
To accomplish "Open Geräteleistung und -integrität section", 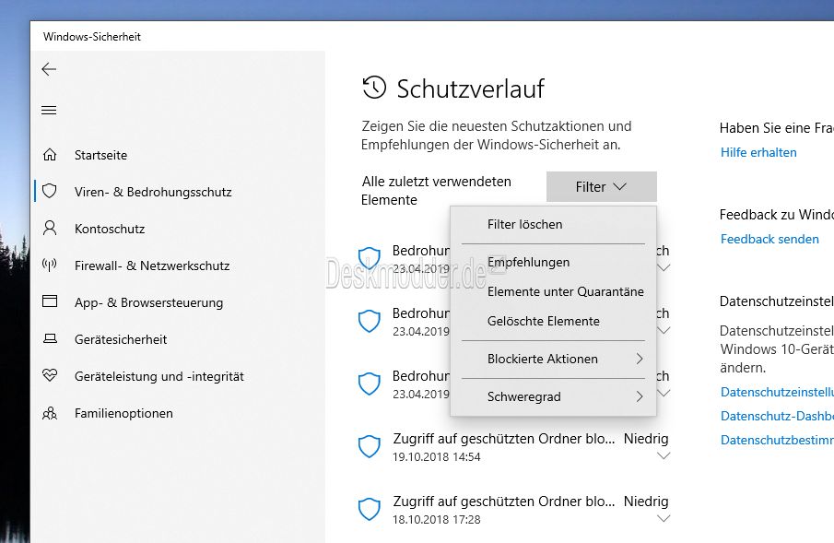I will pyautogui.click(x=159, y=376).
